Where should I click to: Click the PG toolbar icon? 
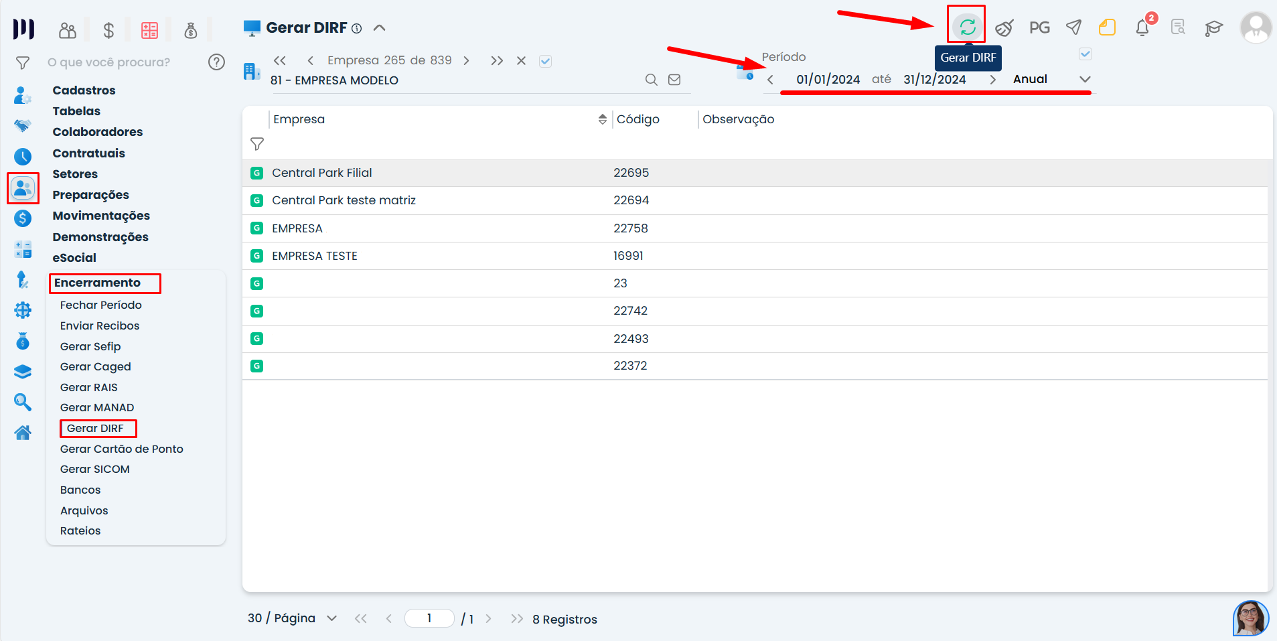pyautogui.click(x=1039, y=27)
